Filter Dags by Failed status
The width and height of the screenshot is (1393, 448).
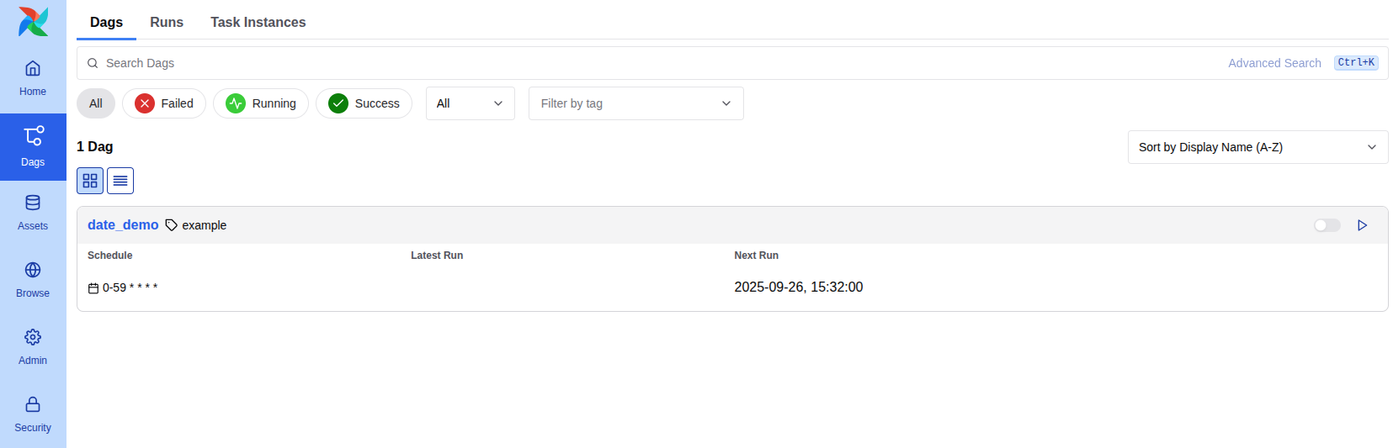(164, 103)
